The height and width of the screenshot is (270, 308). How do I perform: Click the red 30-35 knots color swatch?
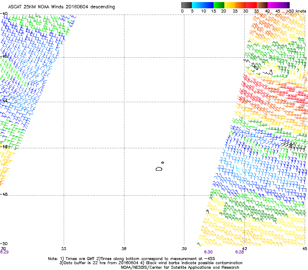251,5
